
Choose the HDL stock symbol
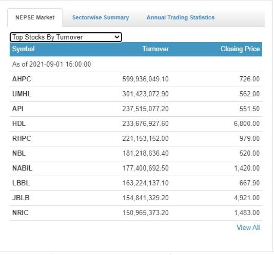click(19, 124)
